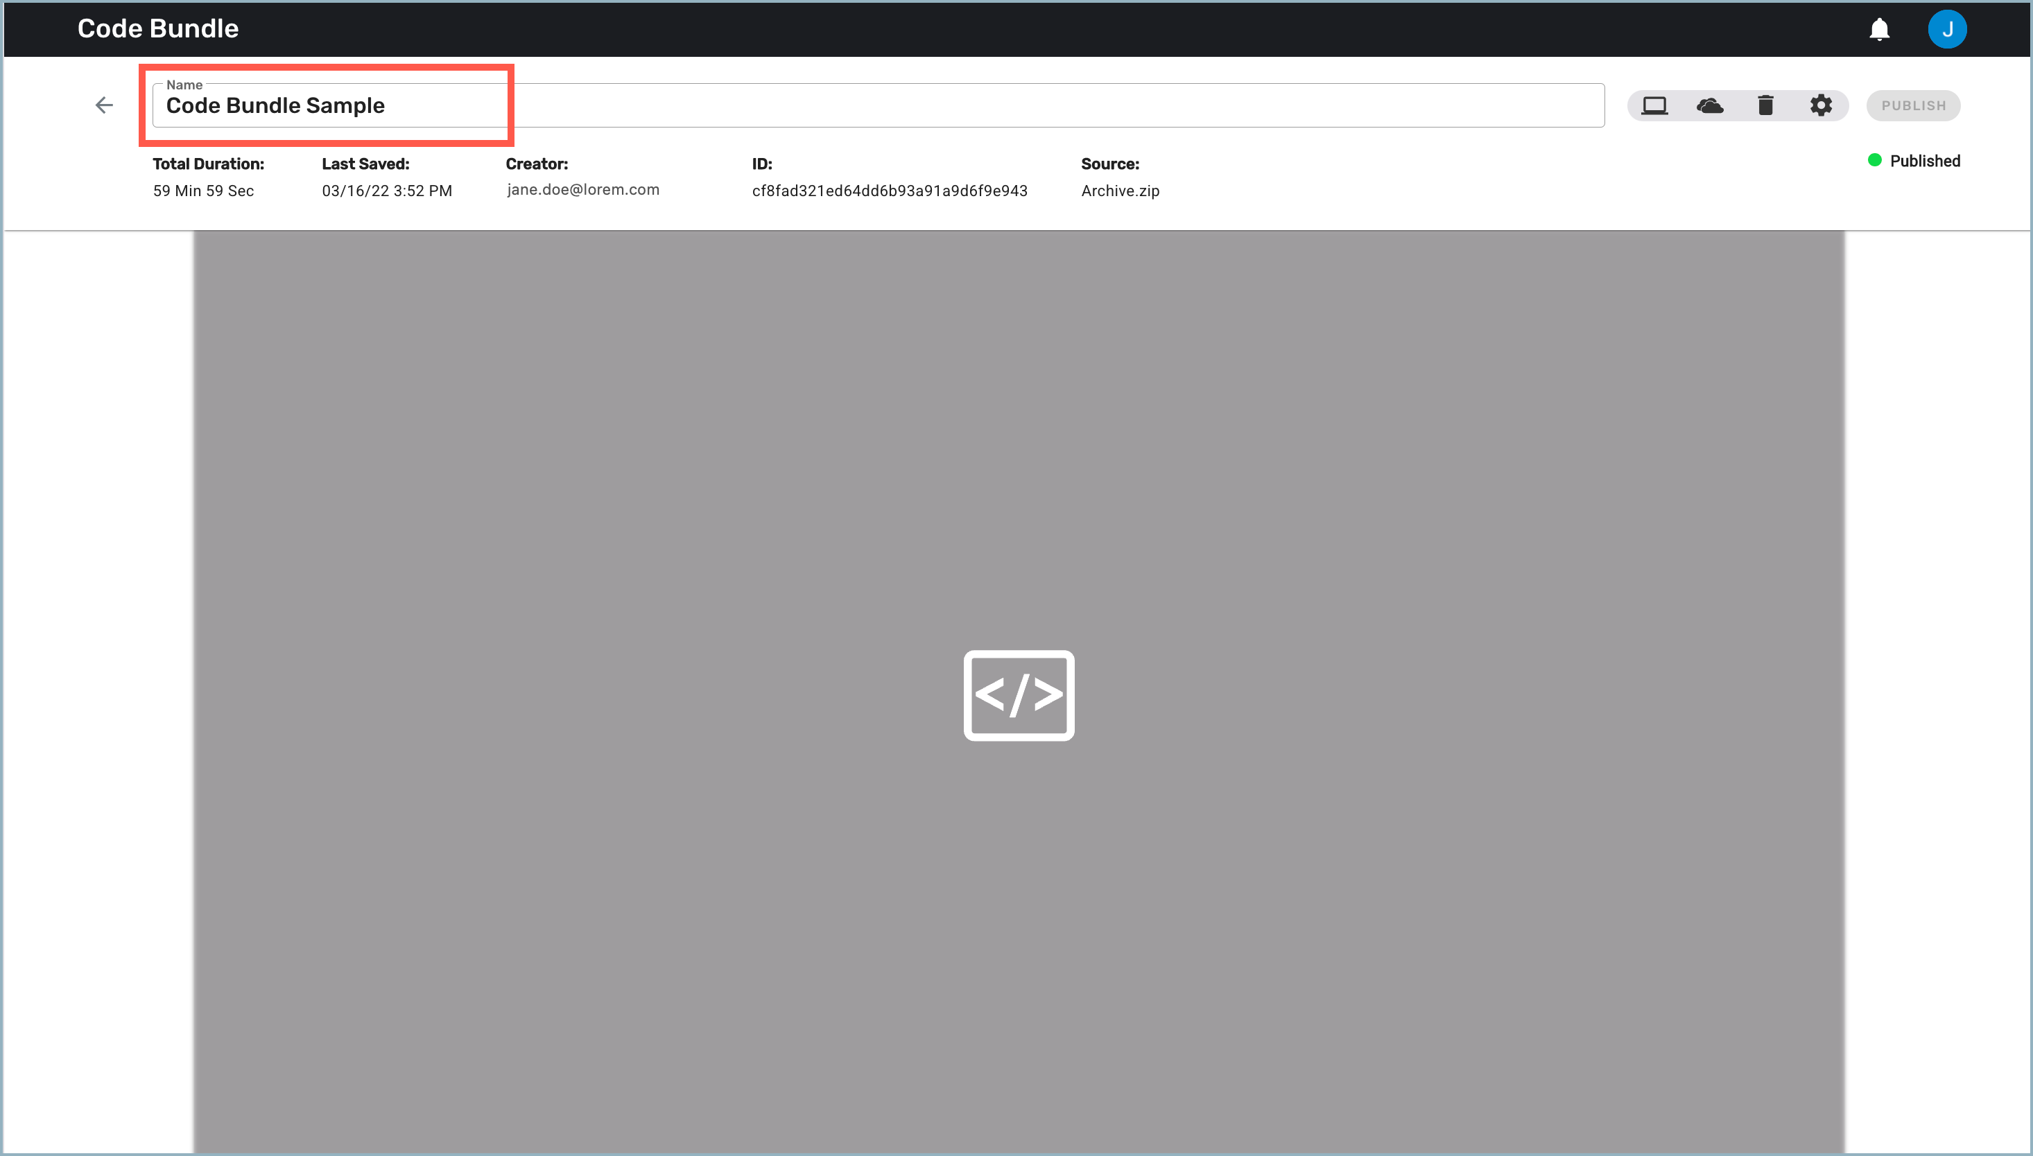Click the PUBLISH button
This screenshot has height=1156, width=2033.
coord(1914,105)
